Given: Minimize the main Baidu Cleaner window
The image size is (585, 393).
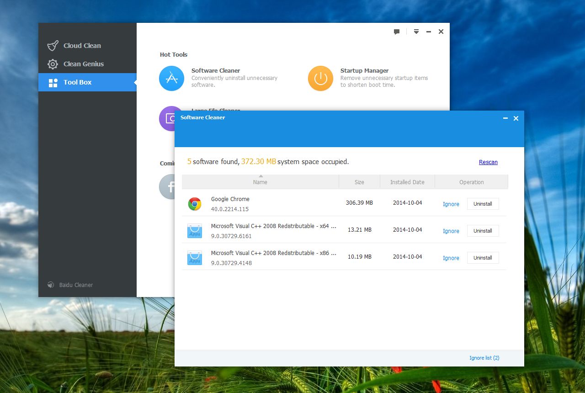Looking at the screenshot, I should pyautogui.click(x=429, y=32).
